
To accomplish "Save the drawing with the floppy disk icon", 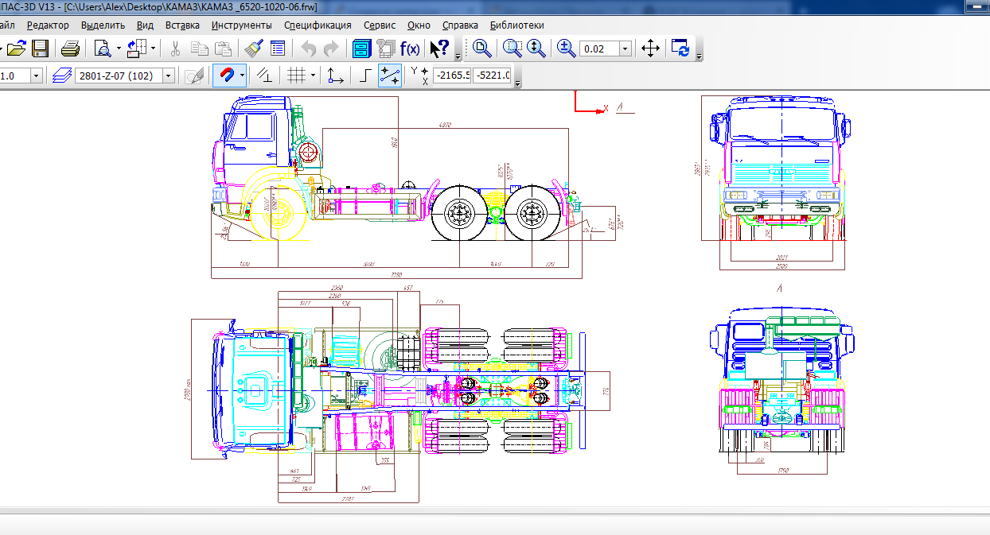I will click(40, 48).
